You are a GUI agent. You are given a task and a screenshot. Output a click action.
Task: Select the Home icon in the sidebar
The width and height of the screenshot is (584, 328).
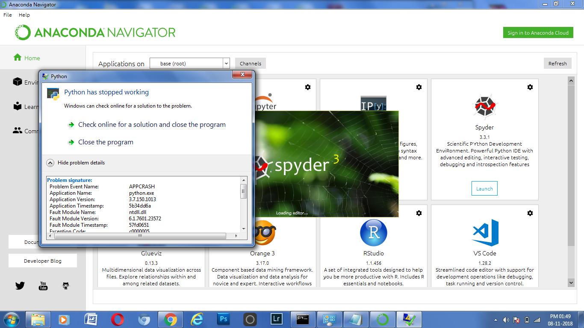pyautogui.click(x=18, y=57)
